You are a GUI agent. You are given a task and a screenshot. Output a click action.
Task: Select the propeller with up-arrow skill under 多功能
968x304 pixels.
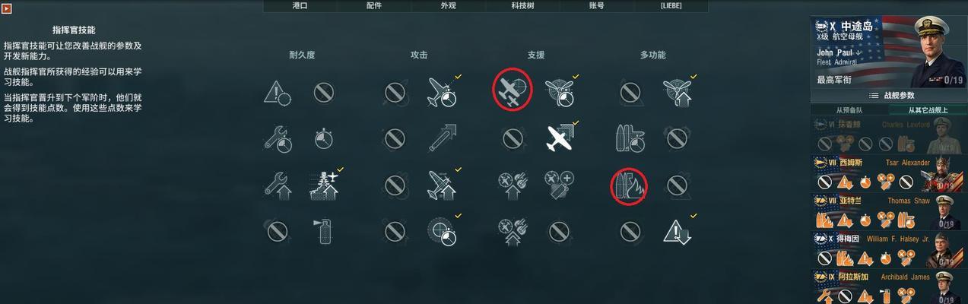pos(676,93)
